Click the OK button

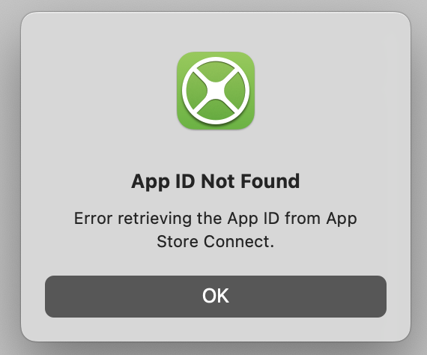(x=216, y=296)
